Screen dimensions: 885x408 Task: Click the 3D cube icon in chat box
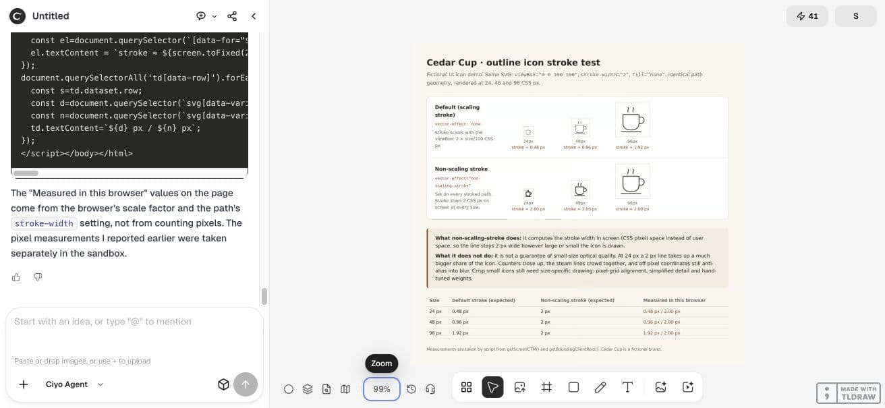223,384
